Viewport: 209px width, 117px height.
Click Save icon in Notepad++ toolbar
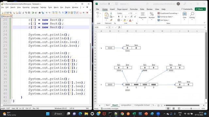(x=8, y=13)
